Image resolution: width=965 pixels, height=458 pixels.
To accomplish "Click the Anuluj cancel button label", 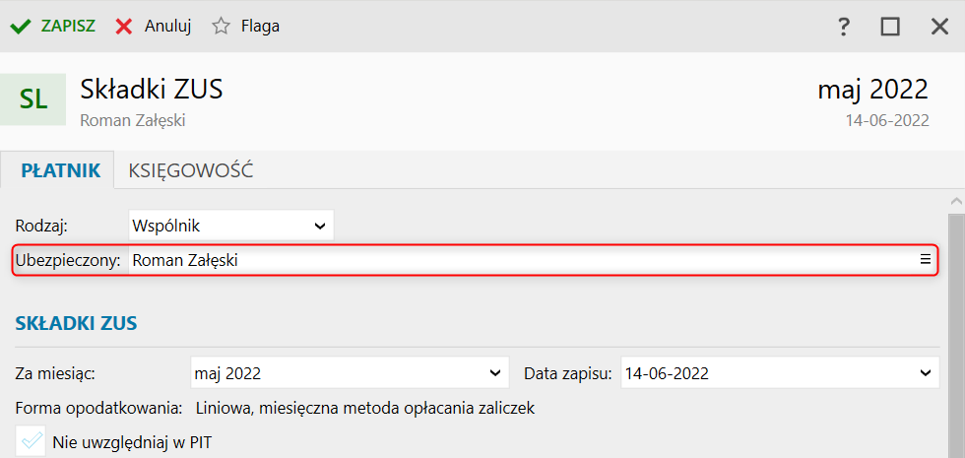I will 168,27.
